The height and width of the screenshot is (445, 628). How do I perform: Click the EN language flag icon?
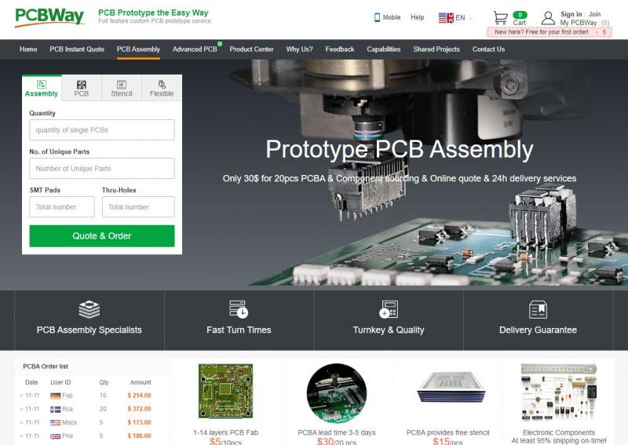click(x=446, y=17)
